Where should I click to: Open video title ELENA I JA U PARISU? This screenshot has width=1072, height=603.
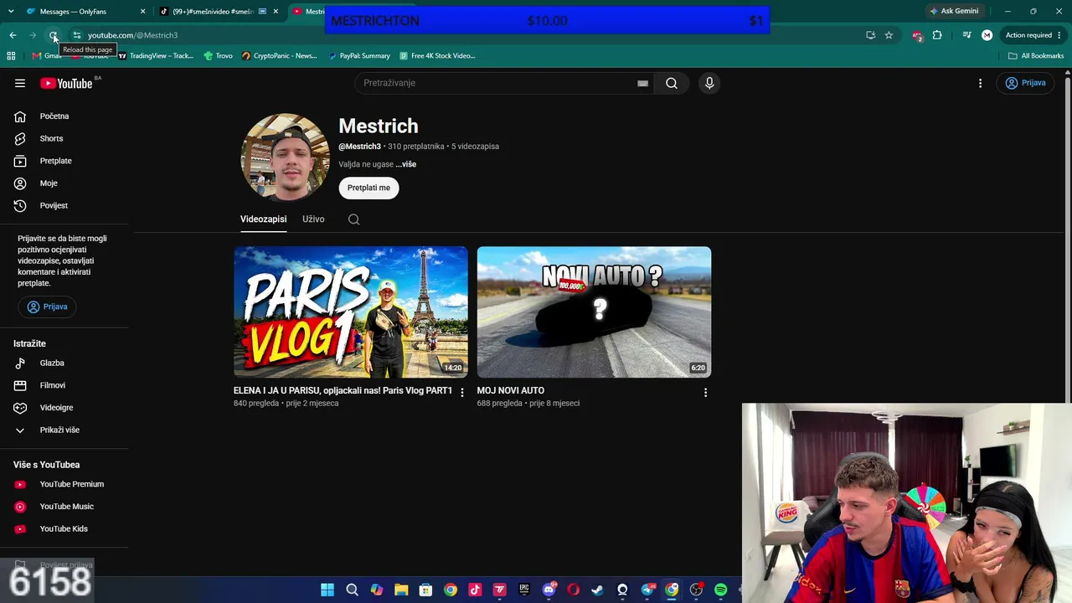coord(343,390)
